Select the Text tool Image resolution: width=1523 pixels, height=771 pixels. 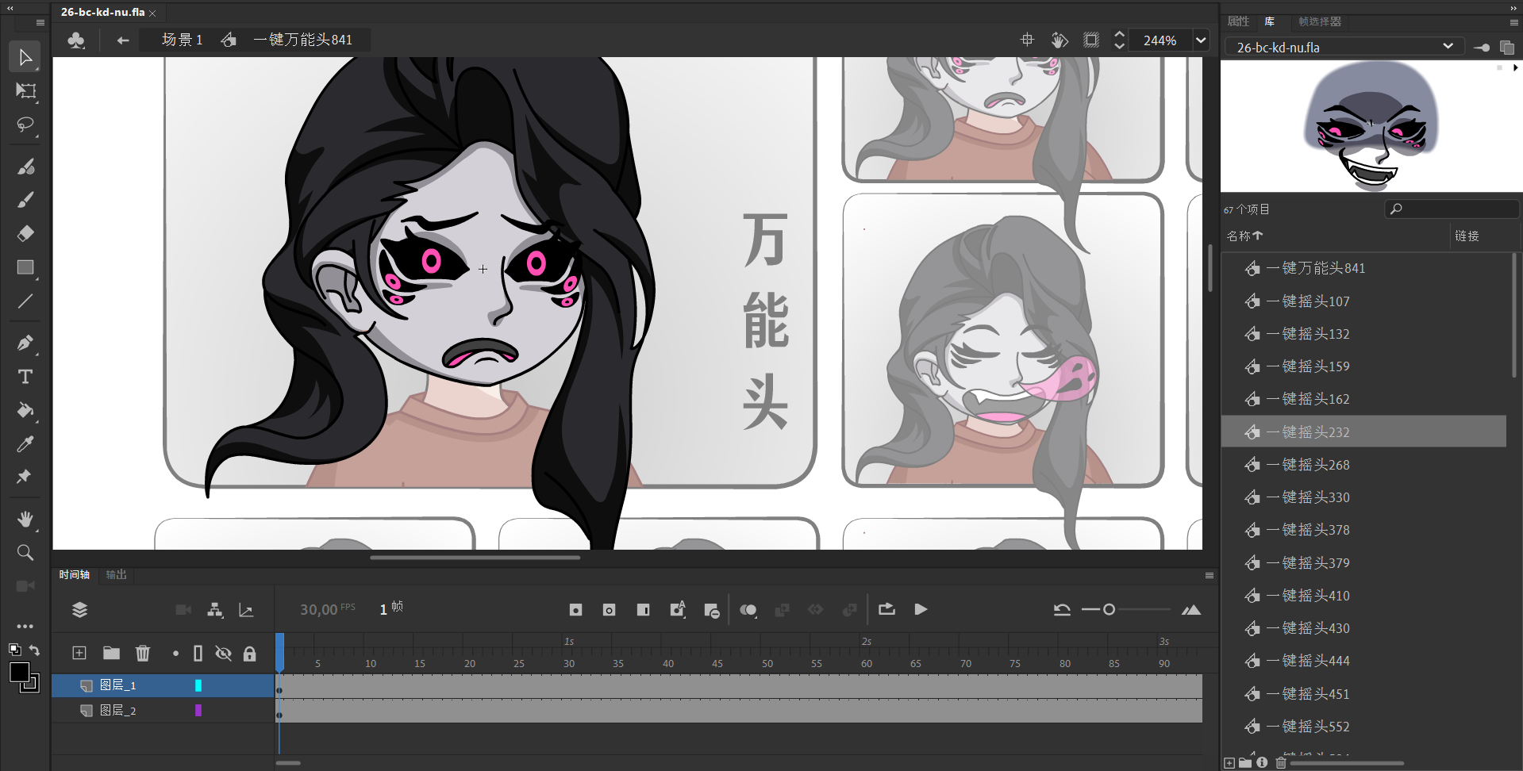[25, 377]
